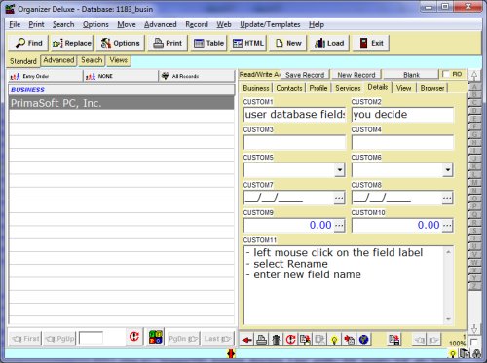487x363 pixels.
Task: Jump to letter M in the alphabet index
Action: 474,183
